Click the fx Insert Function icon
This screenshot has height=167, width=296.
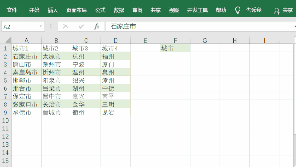pos(97,26)
